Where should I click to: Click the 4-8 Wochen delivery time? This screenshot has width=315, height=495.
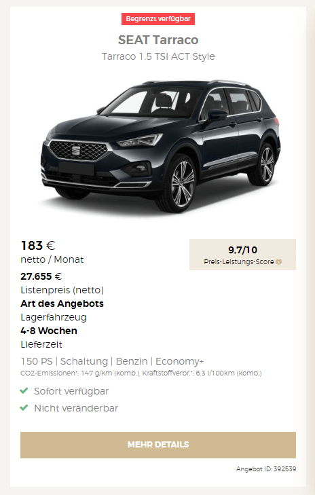pos(49,331)
